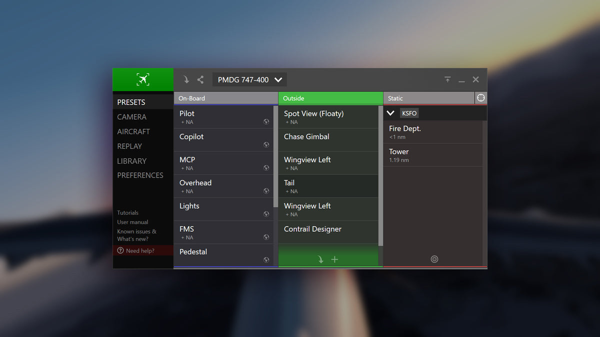Click the green aircraft camera logo

point(143,79)
